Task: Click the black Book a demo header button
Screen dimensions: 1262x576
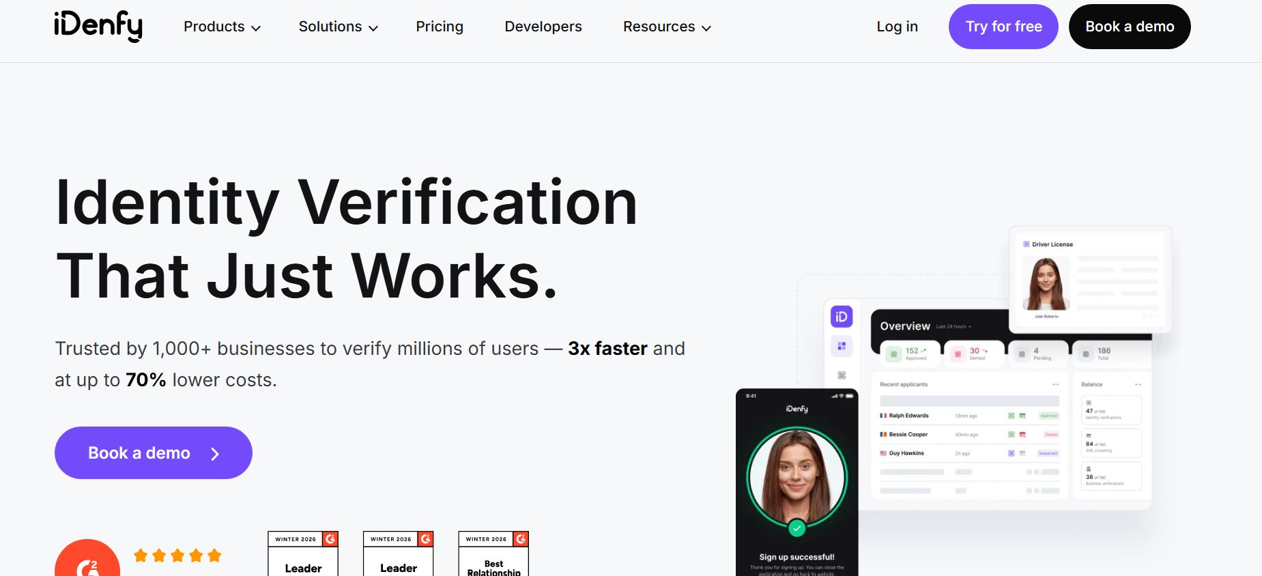Action: pos(1130,27)
